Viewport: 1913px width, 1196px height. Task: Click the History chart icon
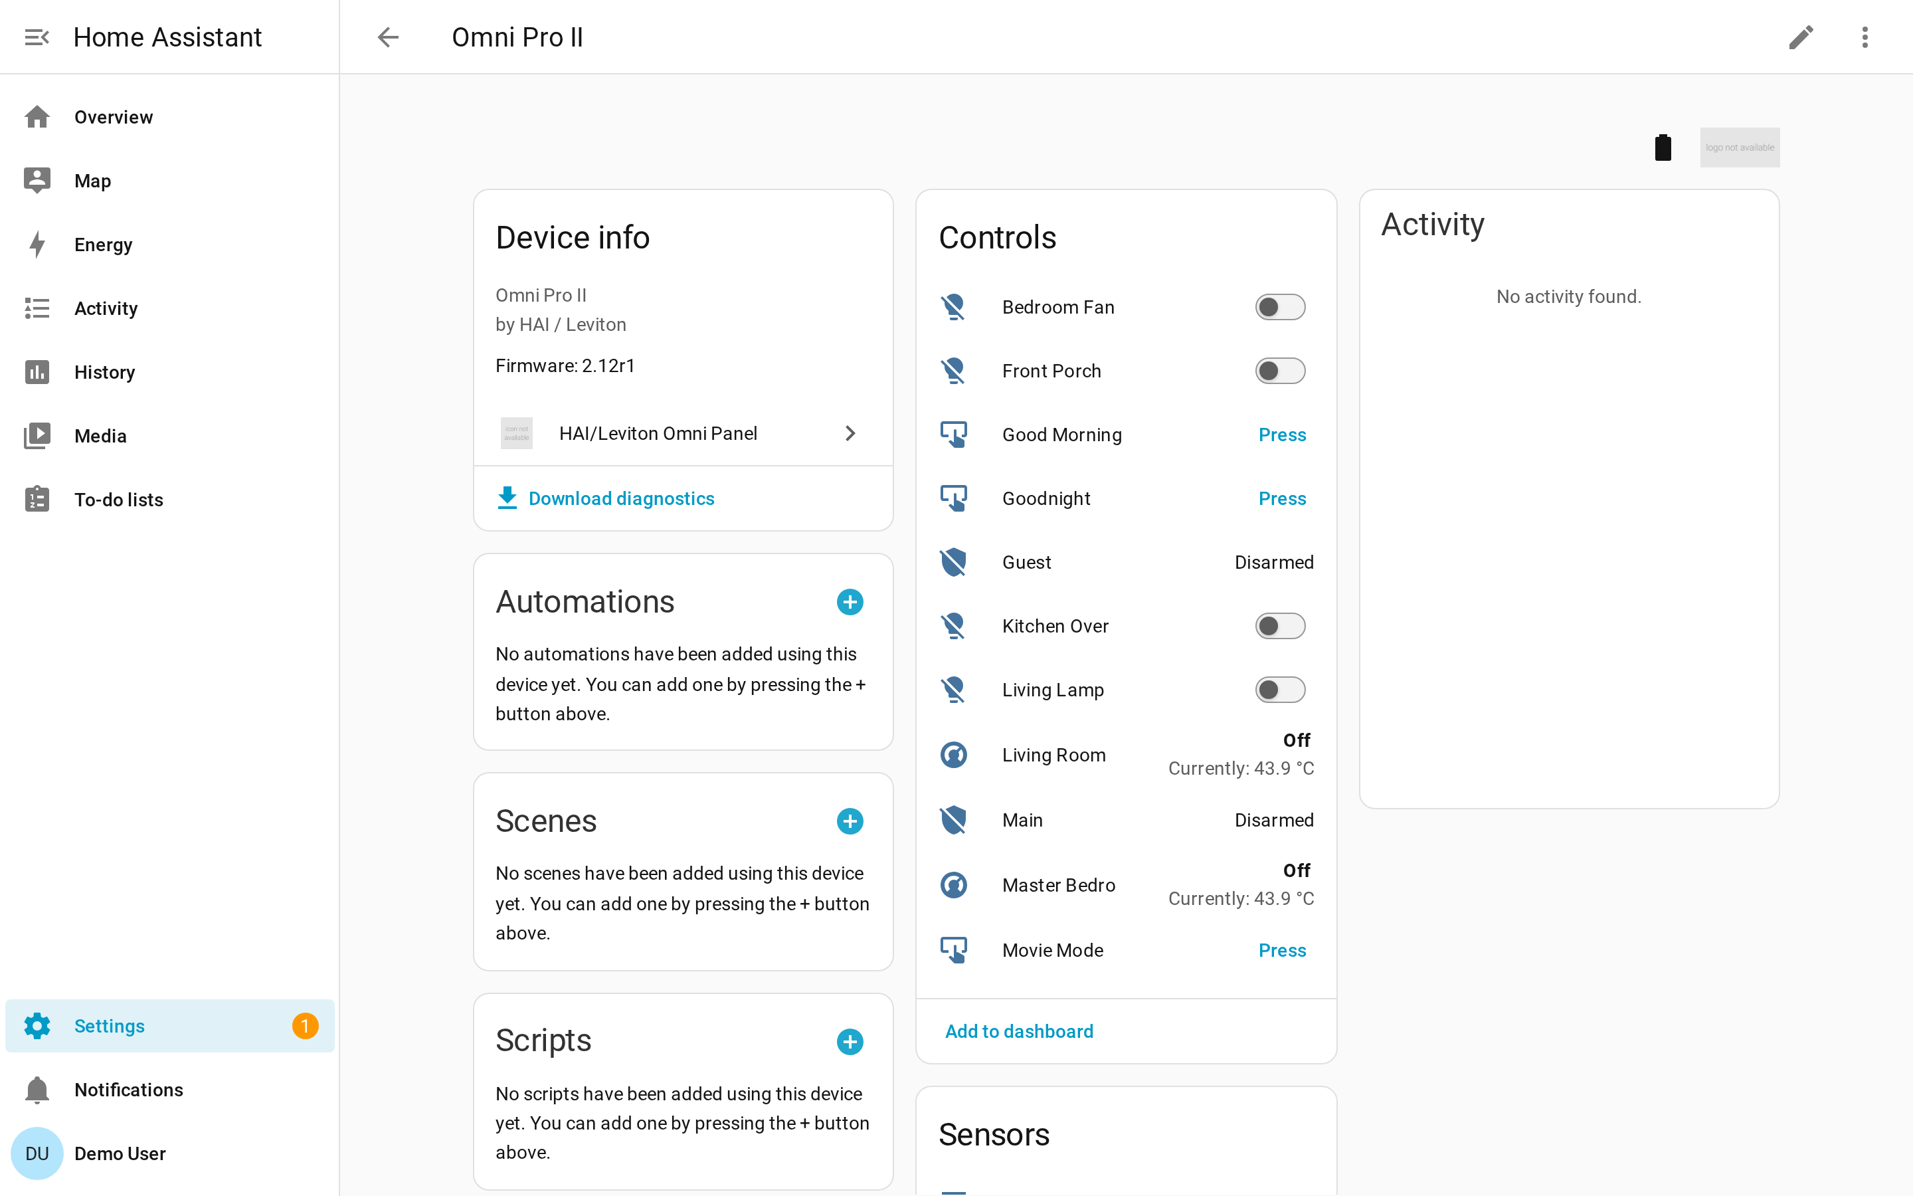[x=37, y=372]
